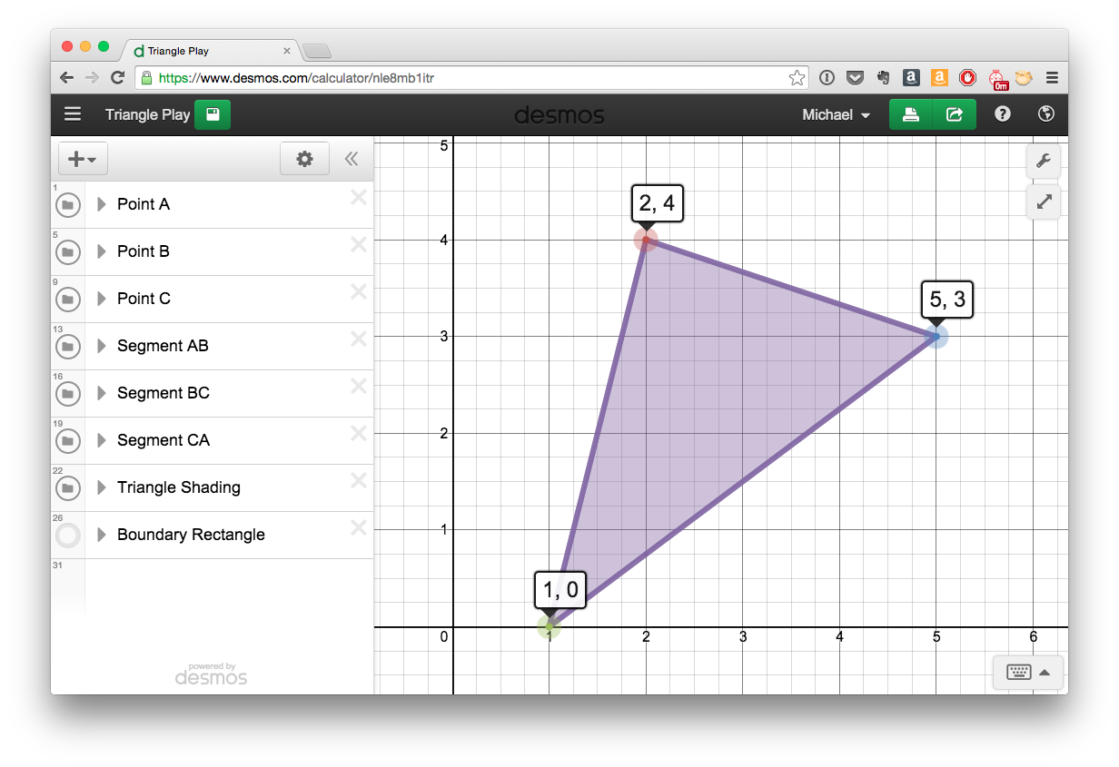Show the Boundary Rectangle folder
Image resolution: width=1119 pixels, height=767 pixels.
point(67,536)
